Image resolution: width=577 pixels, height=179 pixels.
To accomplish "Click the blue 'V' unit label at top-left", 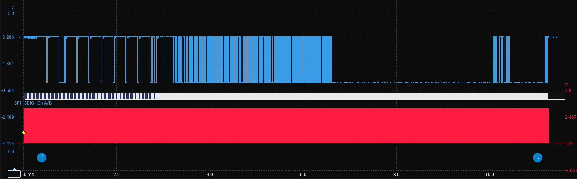I will 13,7.
